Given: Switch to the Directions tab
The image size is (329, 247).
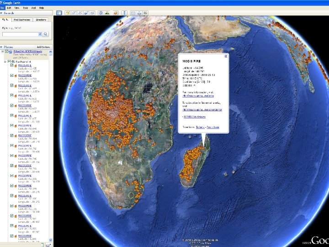Looking at the screenshot, I should point(41,20).
